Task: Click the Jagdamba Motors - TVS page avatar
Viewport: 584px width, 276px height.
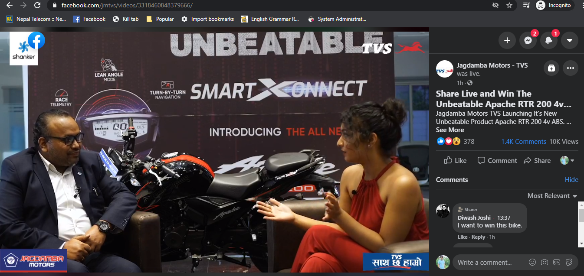Action: click(444, 69)
